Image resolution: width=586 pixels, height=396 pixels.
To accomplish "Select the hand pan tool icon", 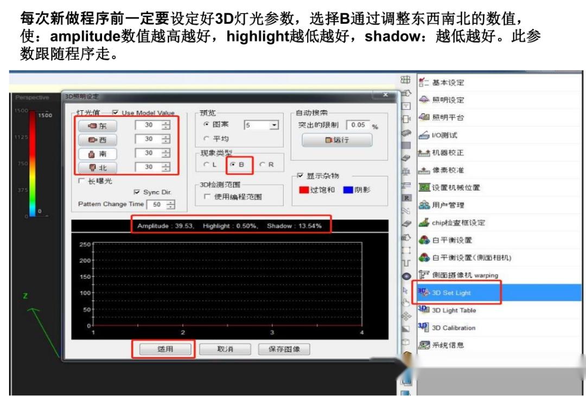I will 405,303.
